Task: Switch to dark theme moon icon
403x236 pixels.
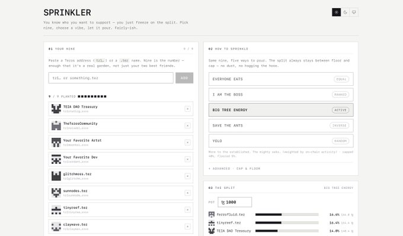Action: pos(345,12)
